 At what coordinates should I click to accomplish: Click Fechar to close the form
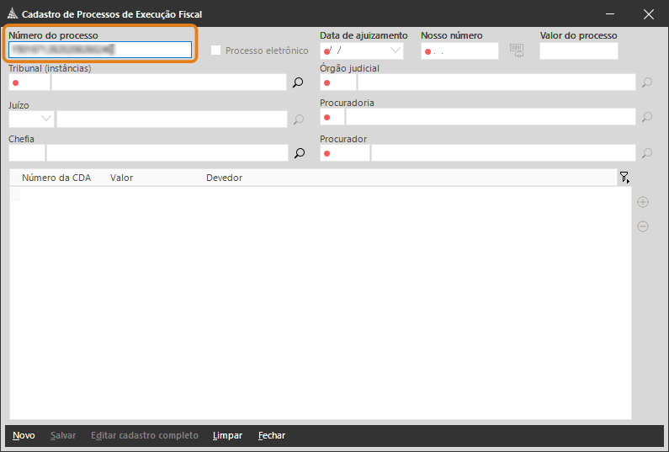coord(271,435)
